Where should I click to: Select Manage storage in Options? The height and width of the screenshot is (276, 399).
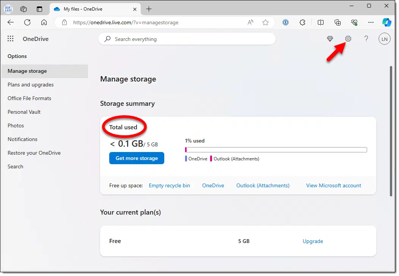click(x=44, y=71)
